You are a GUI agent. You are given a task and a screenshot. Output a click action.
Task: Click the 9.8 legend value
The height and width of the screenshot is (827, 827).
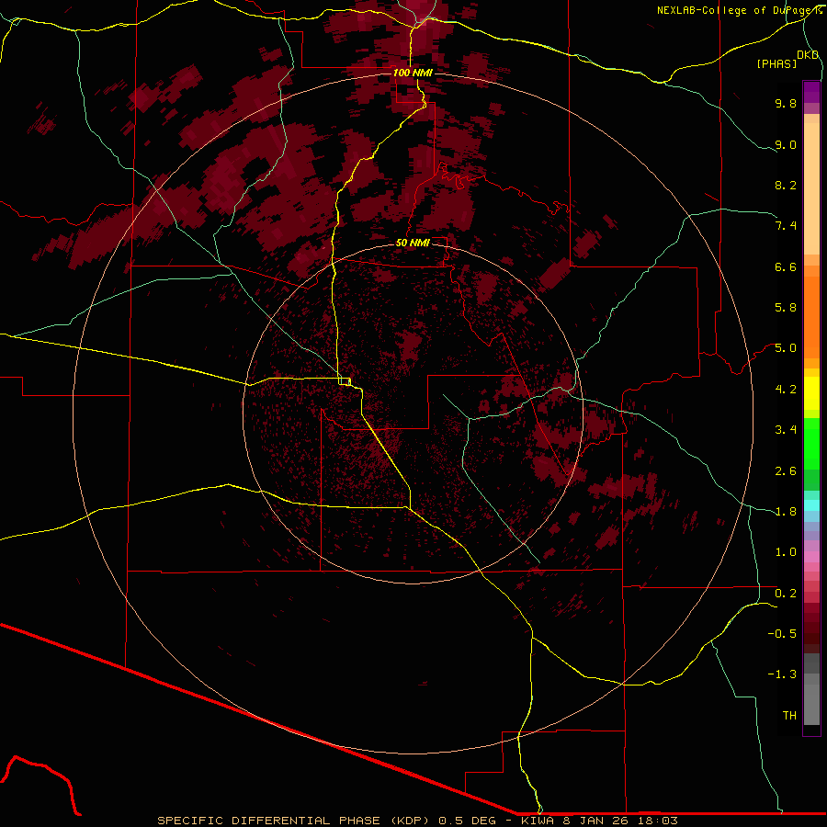tap(786, 103)
